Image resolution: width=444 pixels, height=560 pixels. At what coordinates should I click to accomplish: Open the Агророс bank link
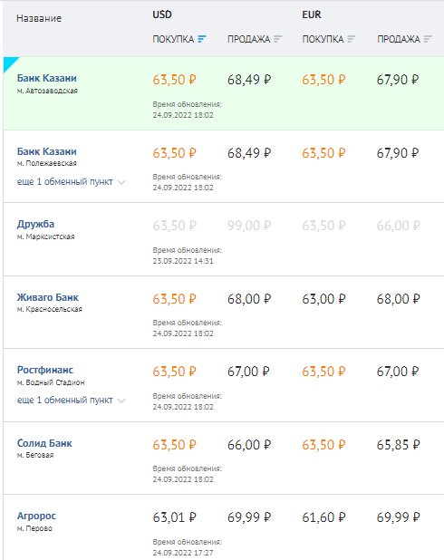36,516
